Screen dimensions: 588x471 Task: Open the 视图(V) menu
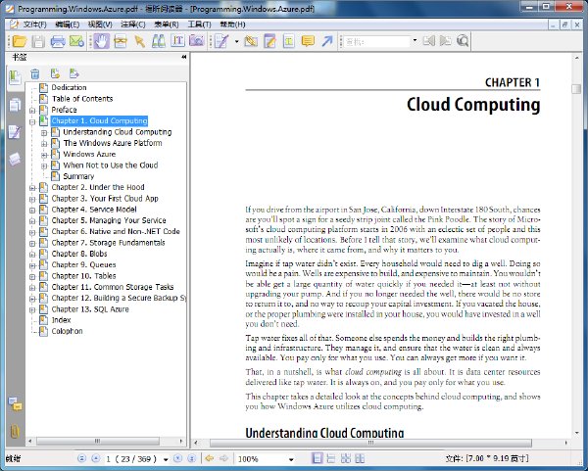click(100, 24)
